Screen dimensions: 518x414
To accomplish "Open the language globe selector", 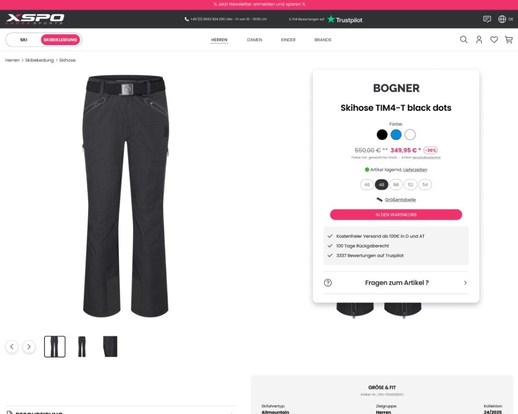I will (506, 19).
